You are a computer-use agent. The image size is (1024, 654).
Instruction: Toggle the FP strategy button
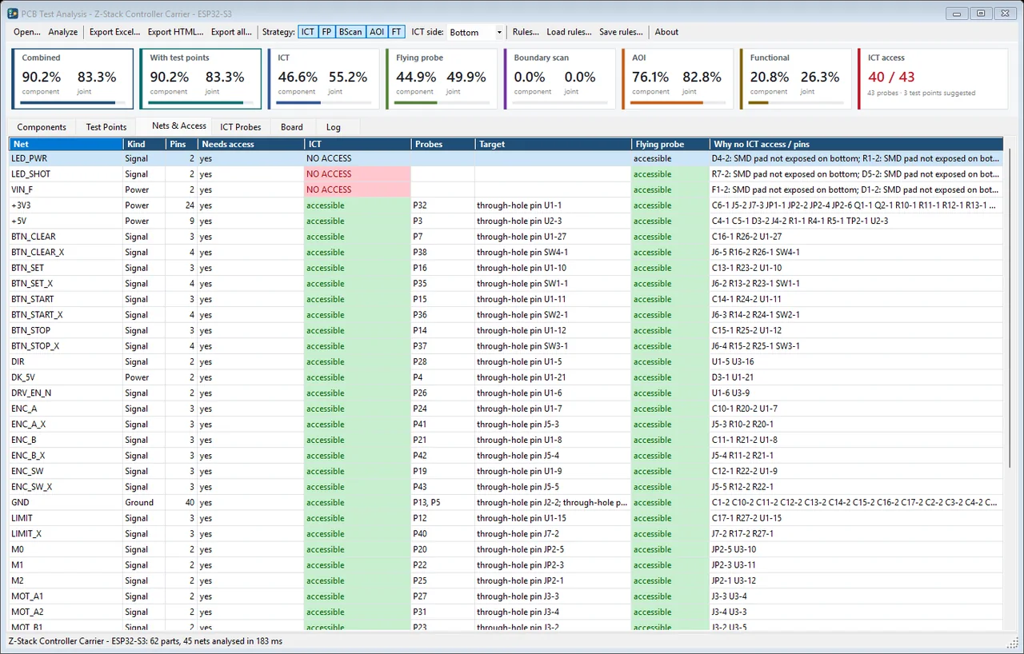[x=326, y=32]
